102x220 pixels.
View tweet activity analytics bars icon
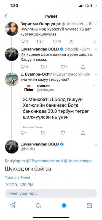click(95, 42)
